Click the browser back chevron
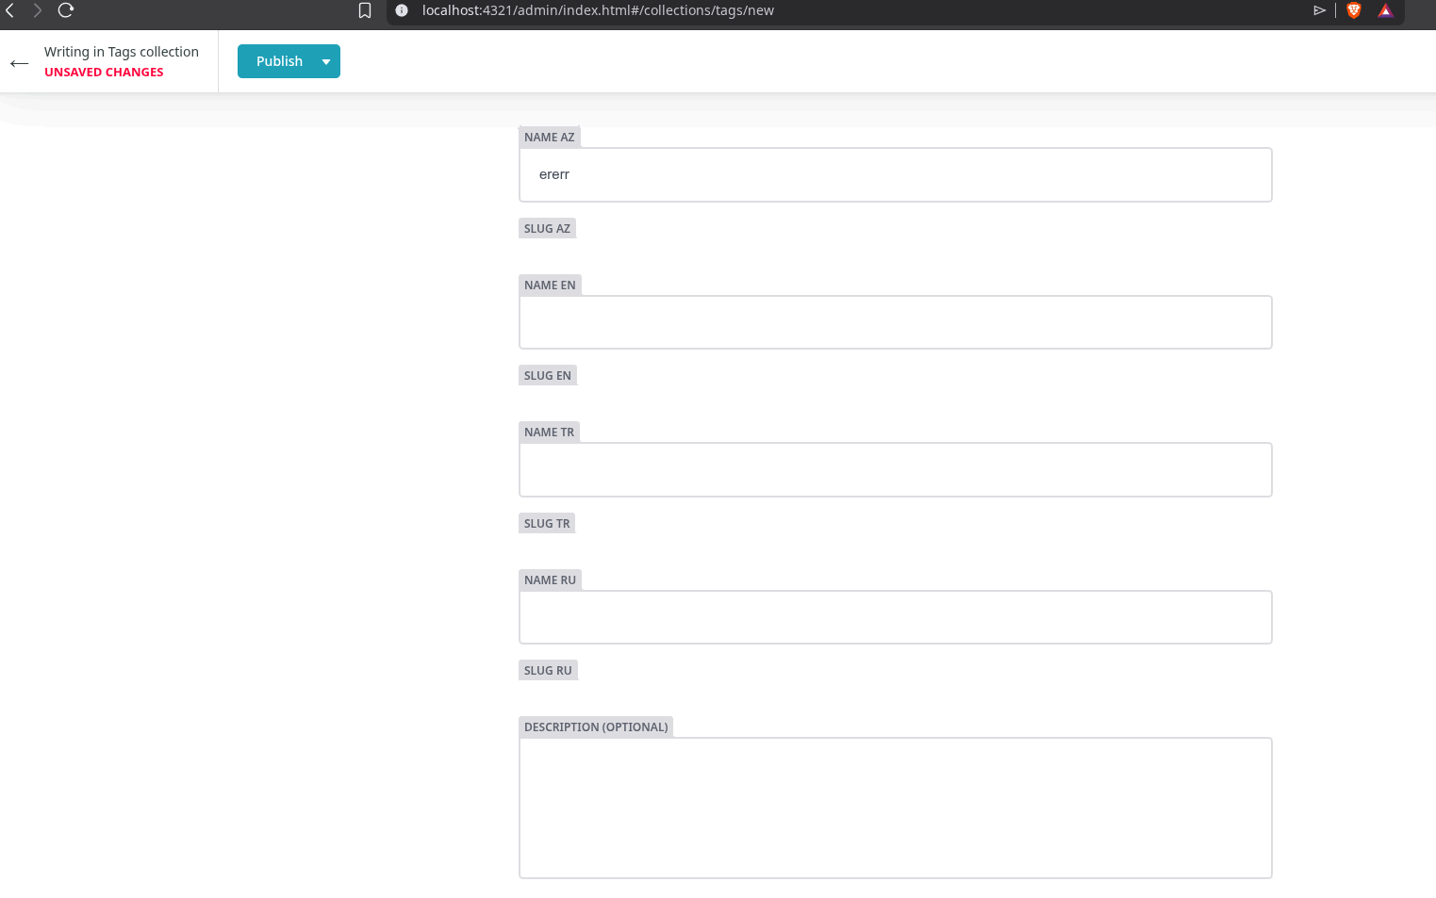Image resolution: width=1436 pixels, height=898 pixels. click(9, 10)
